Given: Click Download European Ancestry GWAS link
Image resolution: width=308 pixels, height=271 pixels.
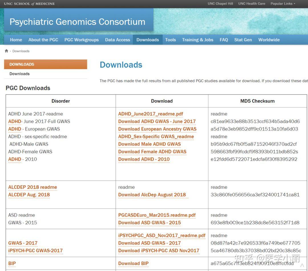Looking at the screenshot, I should [x=157, y=129].
